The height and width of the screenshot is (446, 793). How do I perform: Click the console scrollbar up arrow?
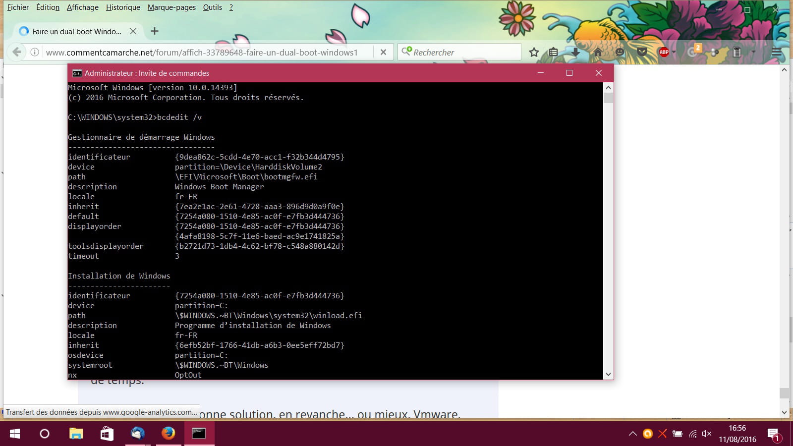[x=608, y=87]
